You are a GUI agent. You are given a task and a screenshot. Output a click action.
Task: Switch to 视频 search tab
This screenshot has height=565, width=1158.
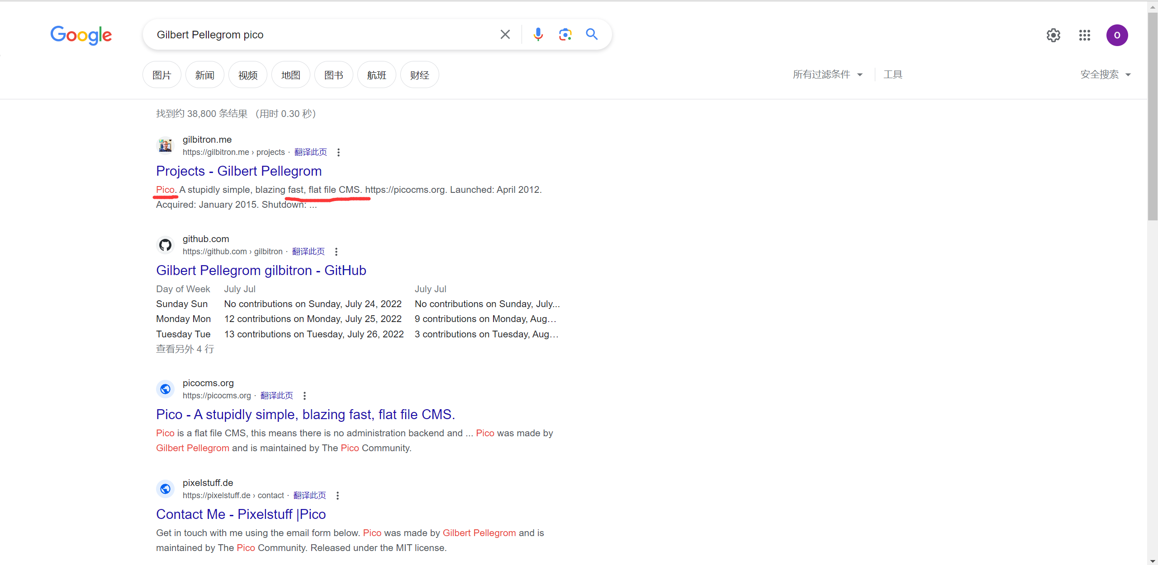coord(247,75)
